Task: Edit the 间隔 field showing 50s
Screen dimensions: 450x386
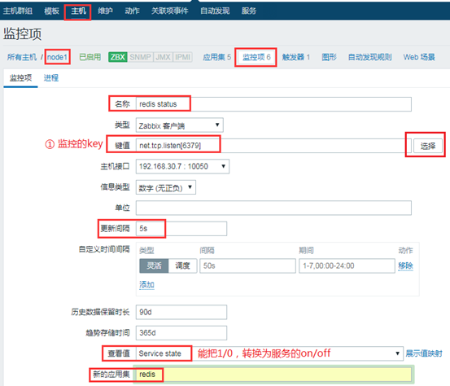Action: pyautogui.click(x=247, y=265)
